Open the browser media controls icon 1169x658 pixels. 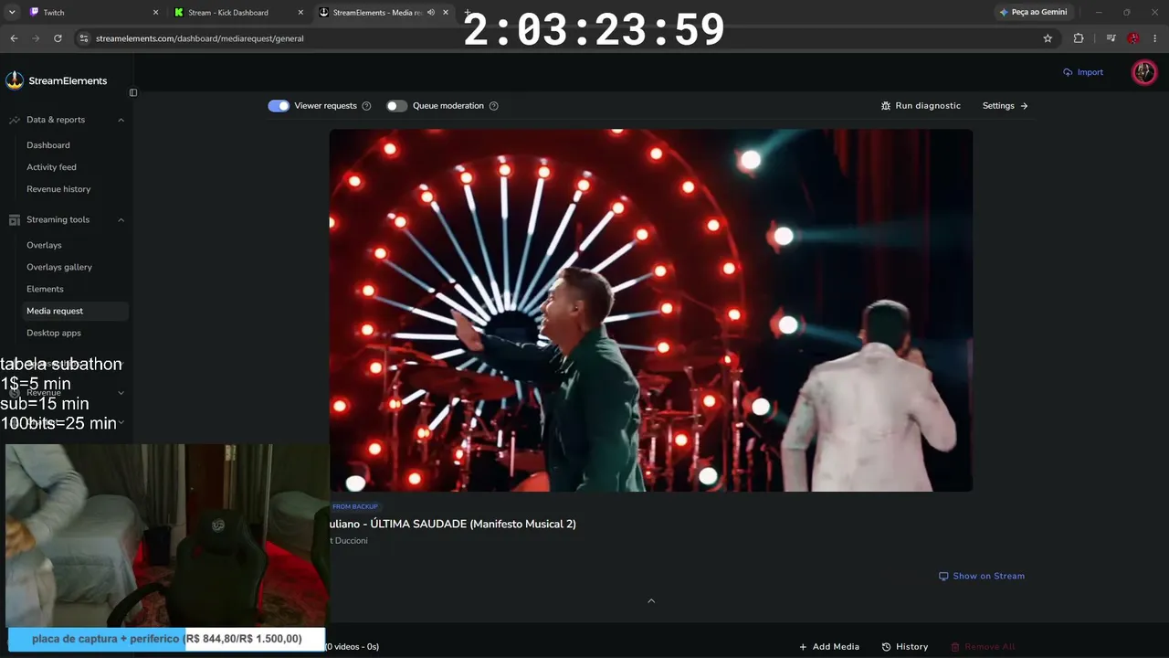tap(1111, 38)
